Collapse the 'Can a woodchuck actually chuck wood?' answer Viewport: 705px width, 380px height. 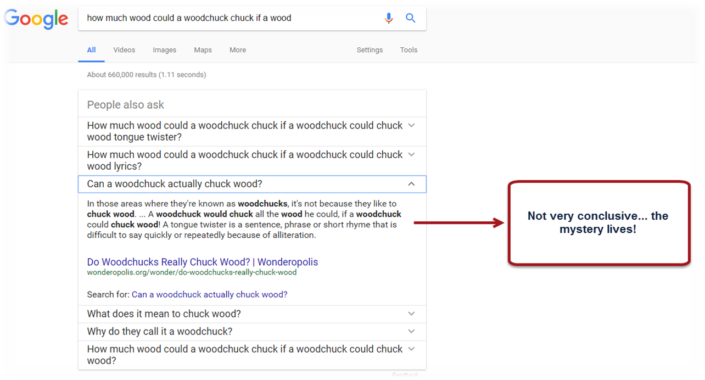point(411,184)
